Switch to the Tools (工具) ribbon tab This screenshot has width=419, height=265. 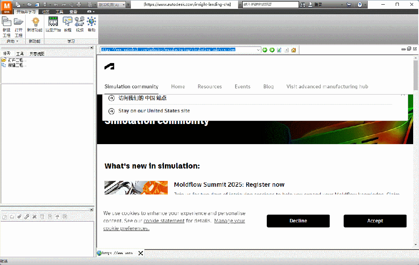point(59,12)
